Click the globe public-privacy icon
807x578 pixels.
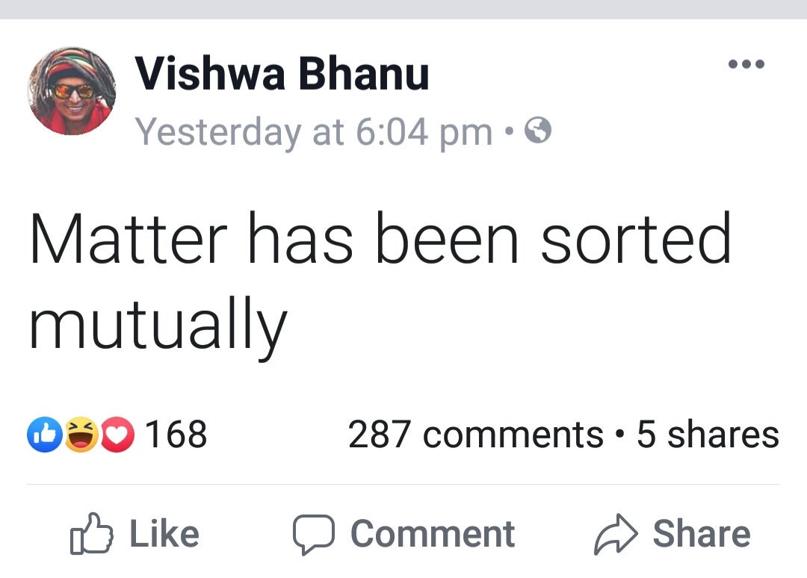[x=539, y=132]
